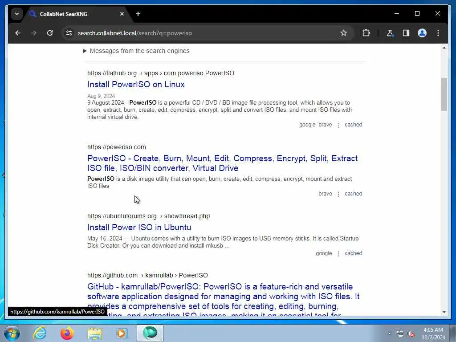This screenshot has width=456, height=342.
Task: Select the active browser taskbar button
Action: tap(150, 333)
